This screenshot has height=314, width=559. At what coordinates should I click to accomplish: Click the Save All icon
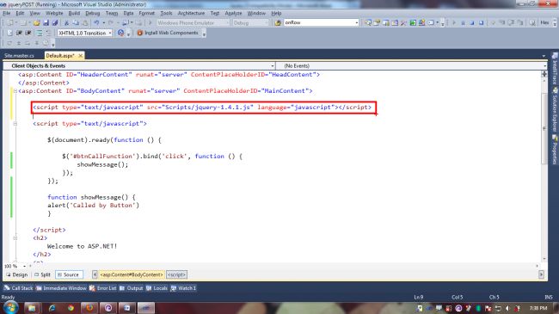click(55, 23)
